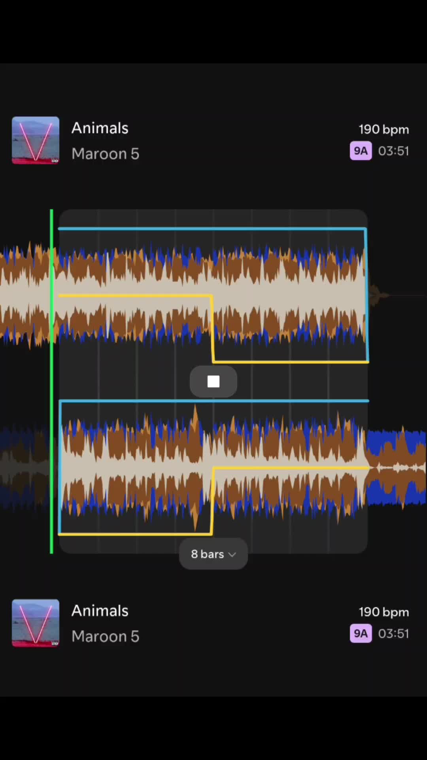The width and height of the screenshot is (427, 760).
Task: Click the blue volume line above top waveform
Action: click(x=212, y=228)
